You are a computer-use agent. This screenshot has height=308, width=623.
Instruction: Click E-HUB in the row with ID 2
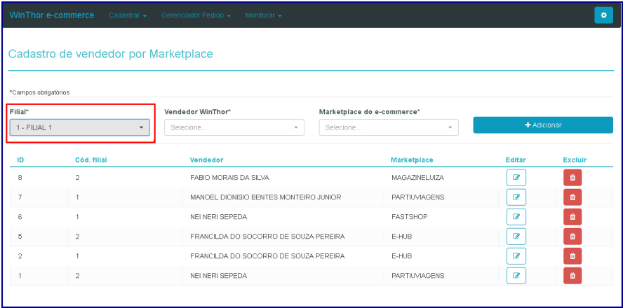pos(402,256)
